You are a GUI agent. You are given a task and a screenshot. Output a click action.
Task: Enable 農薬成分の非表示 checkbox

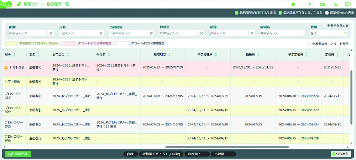click(x=327, y=13)
